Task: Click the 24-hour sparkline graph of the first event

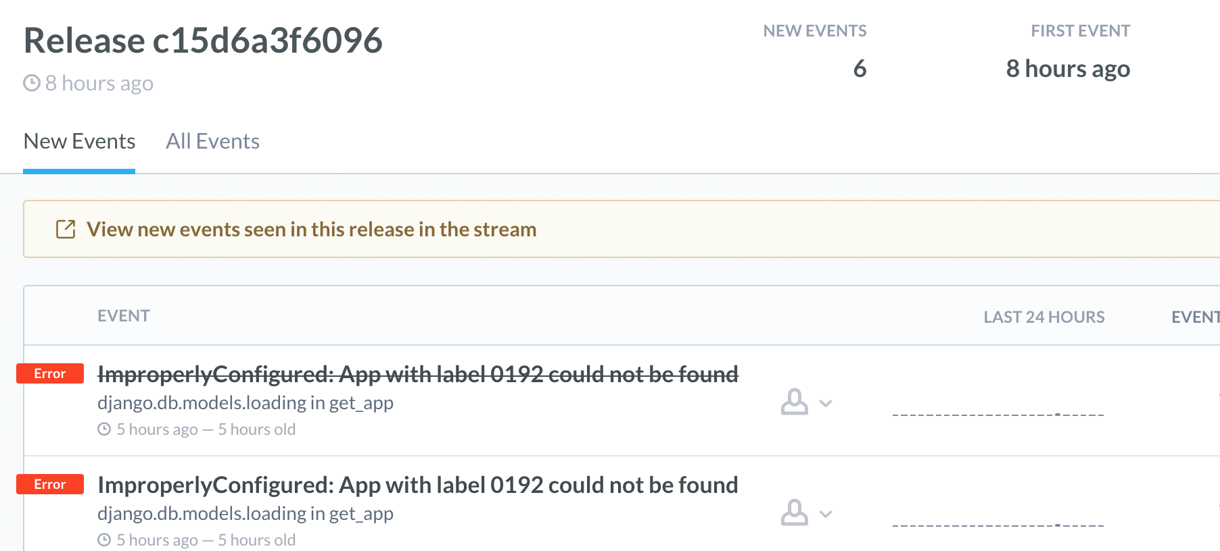Action: 998,413
